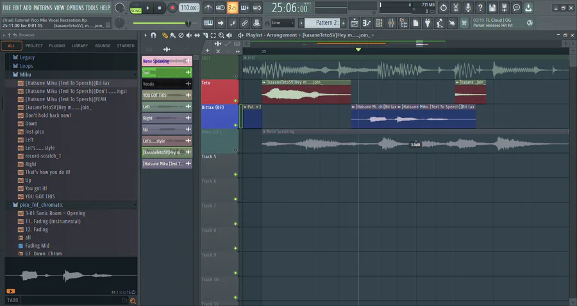This screenshot has height=306, width=577.
Task: Open the OPTIONS menu
Action: tap(75, 7)
